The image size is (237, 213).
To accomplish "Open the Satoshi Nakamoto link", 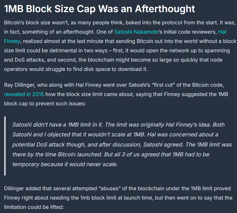I will pyautogui.click(x=136, y=32).
